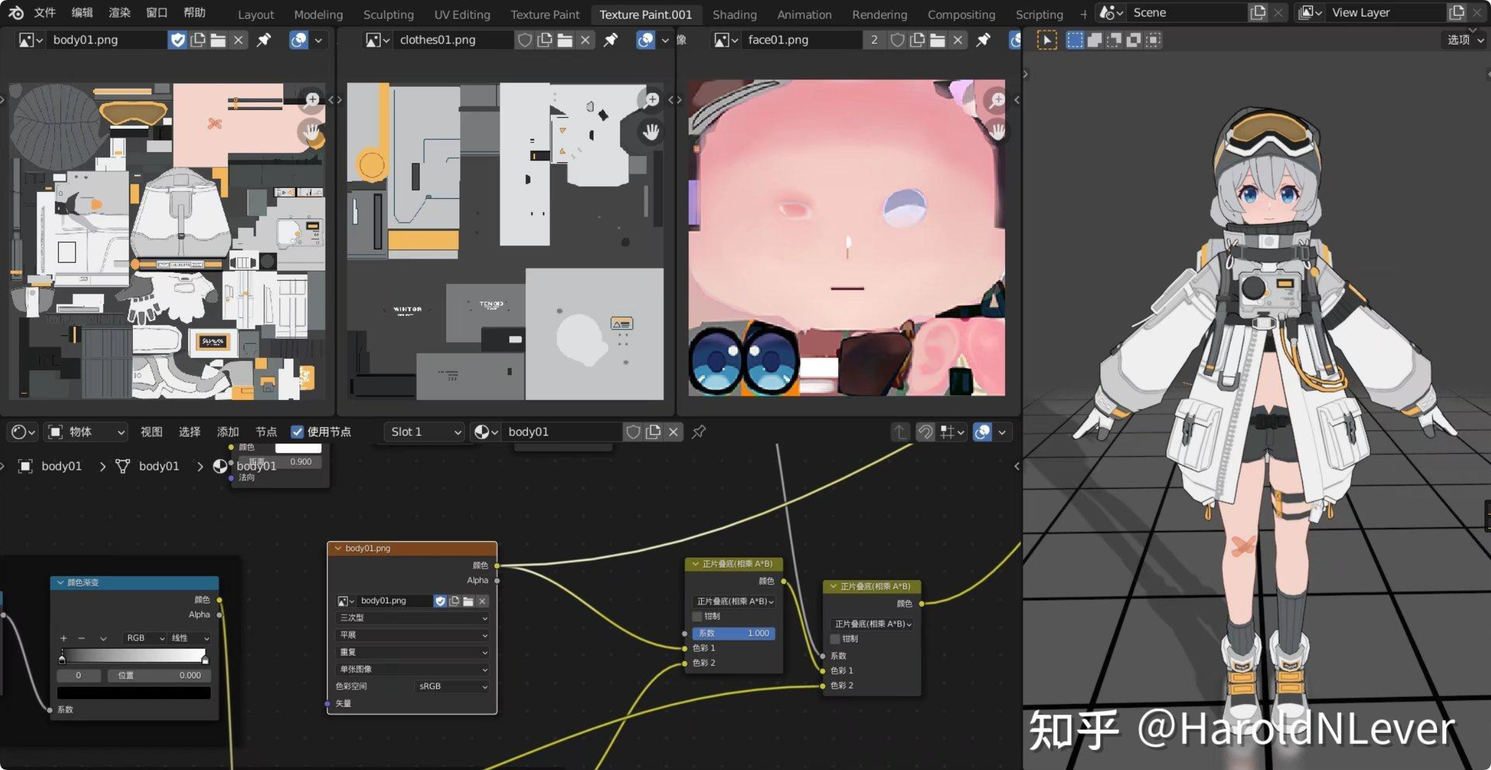Remove color stop with minus in color ramp
The height and width of the screenshot is (770, 1491).
click(x=81, y=639)
